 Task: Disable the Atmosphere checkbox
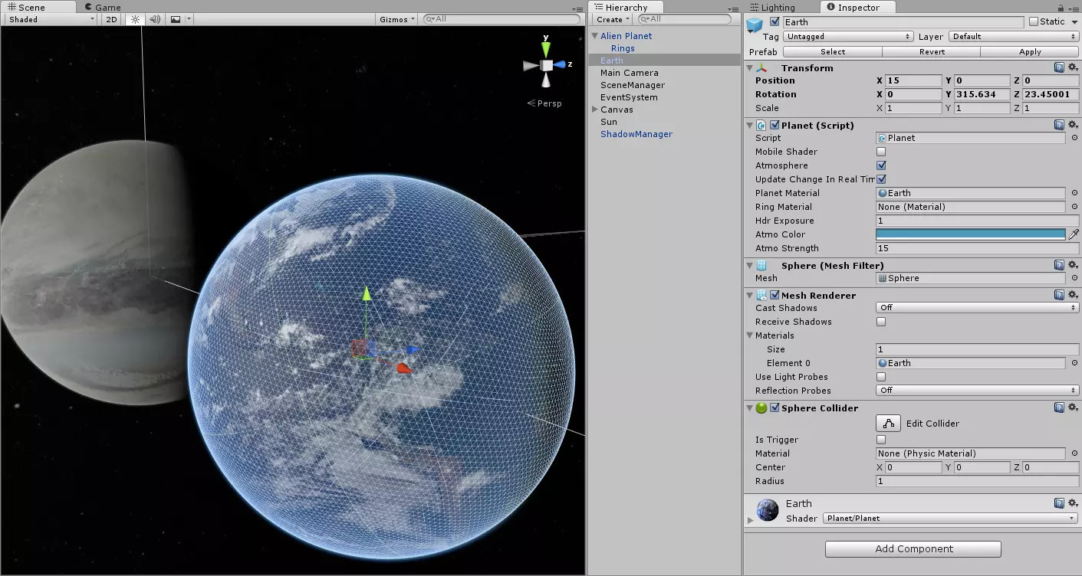pos(880,165)
